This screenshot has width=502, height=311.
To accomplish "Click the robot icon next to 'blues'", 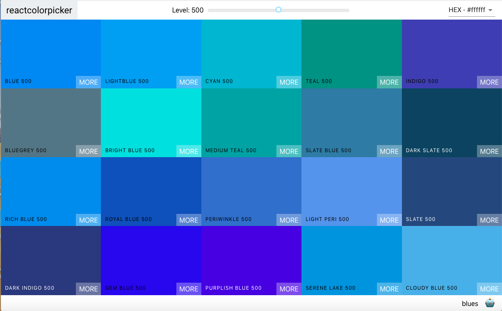I will [x=489, y=303].
